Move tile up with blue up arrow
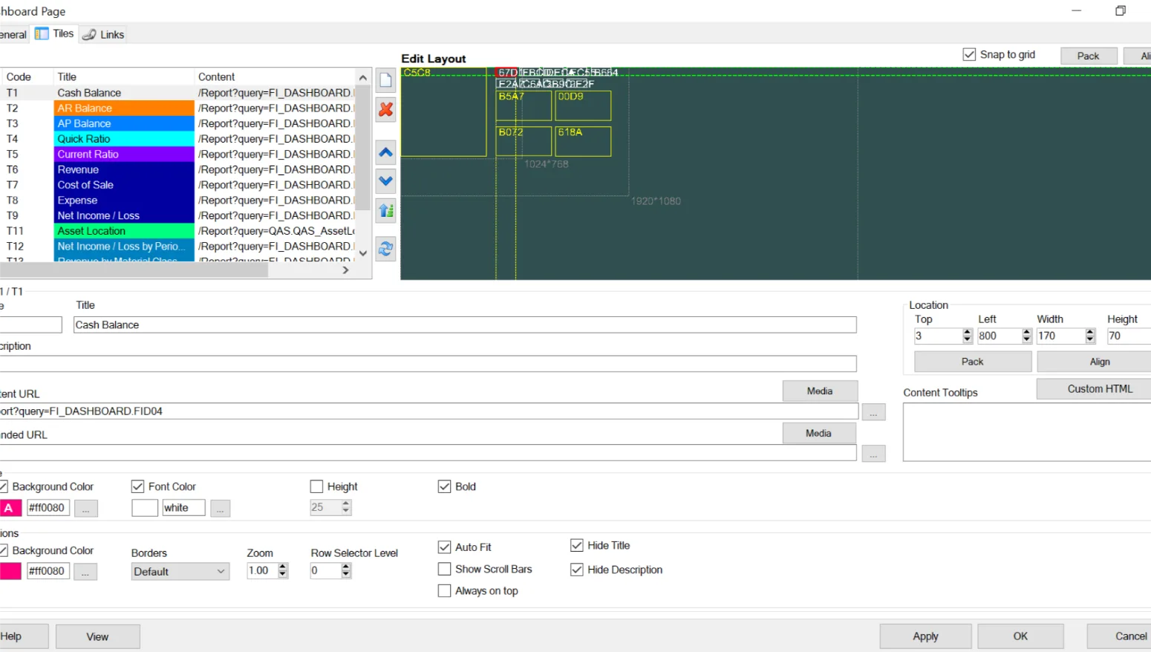Viewport: 1151px width, 652px height. point(385,153)
